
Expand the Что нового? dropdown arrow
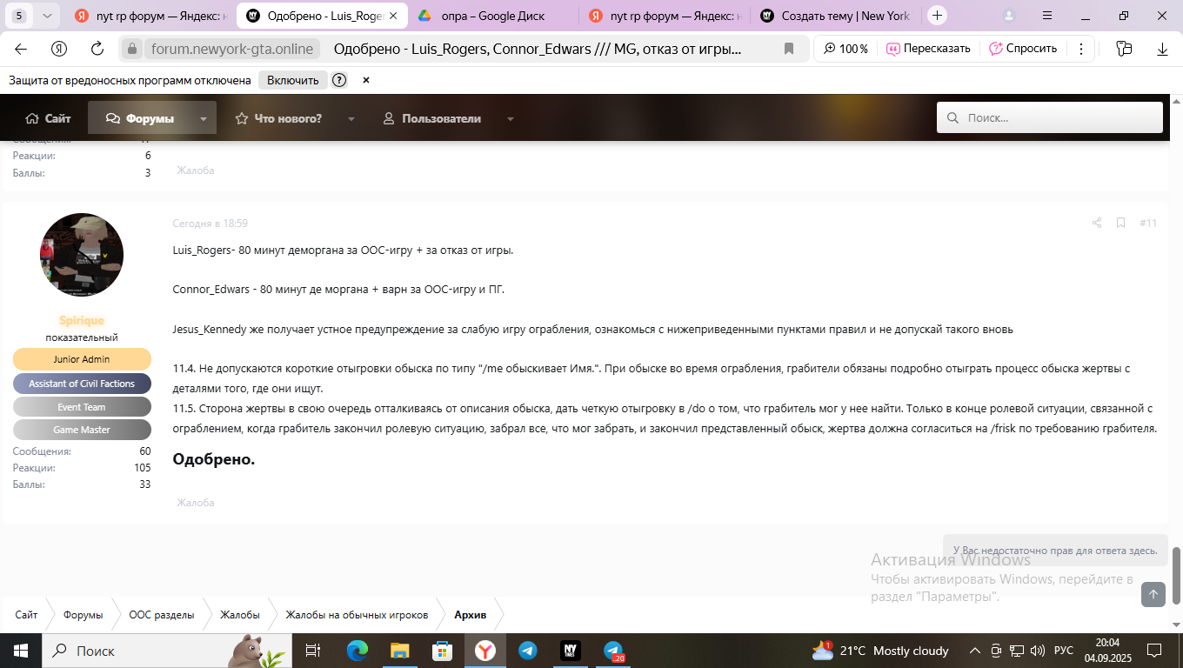coord(351,118)
